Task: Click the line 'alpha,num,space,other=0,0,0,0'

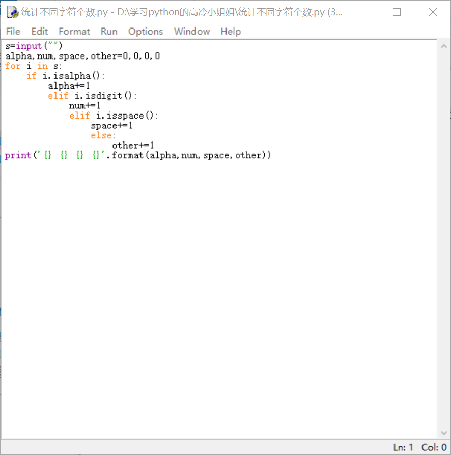Action: [82, 56]
